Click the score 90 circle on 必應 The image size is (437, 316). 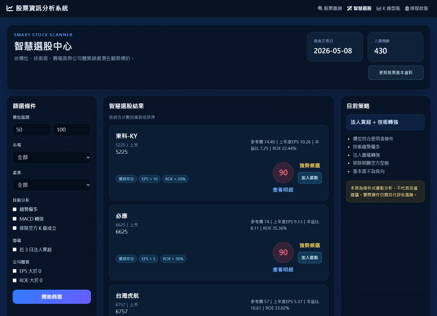coord(283,252)
